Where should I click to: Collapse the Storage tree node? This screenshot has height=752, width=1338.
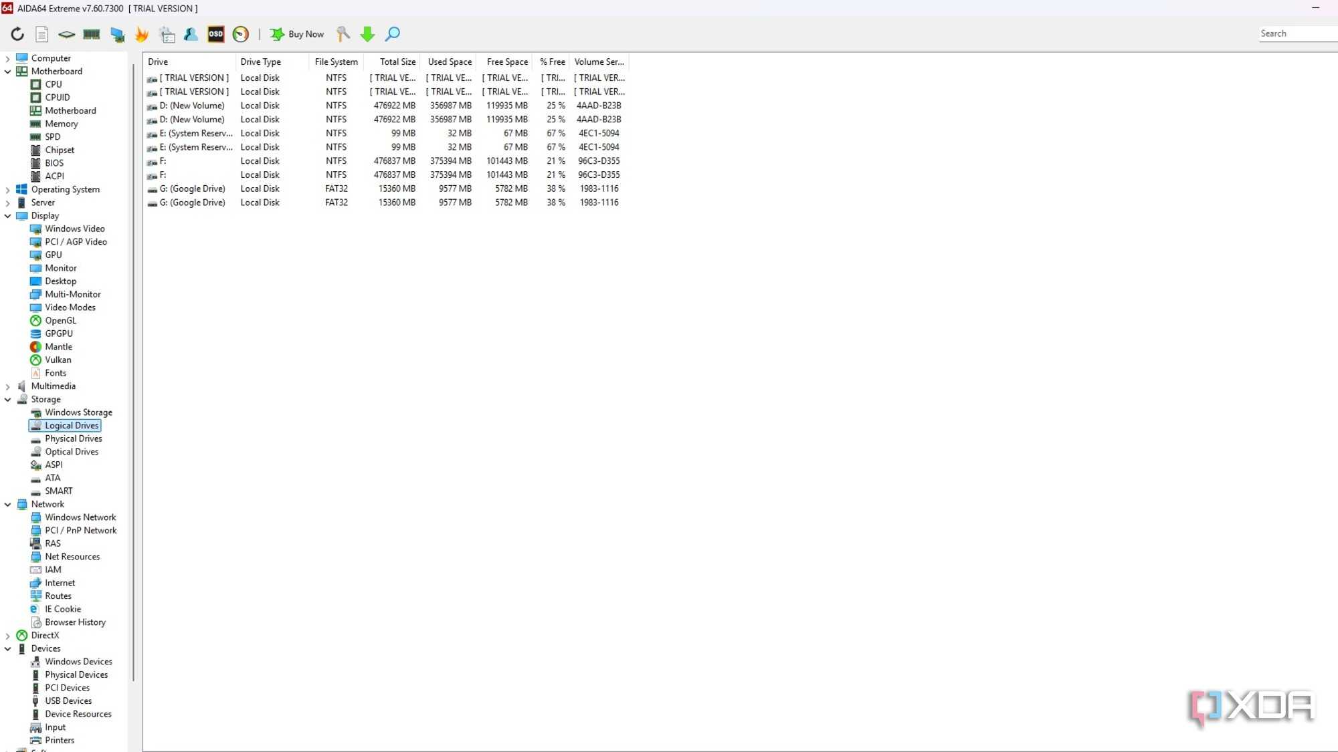pyautogui.click(x=7, y=400)
